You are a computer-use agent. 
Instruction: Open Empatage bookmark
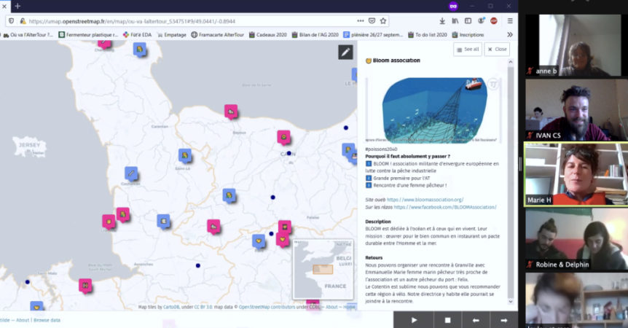pyautogui.click(x=172, y=35)
